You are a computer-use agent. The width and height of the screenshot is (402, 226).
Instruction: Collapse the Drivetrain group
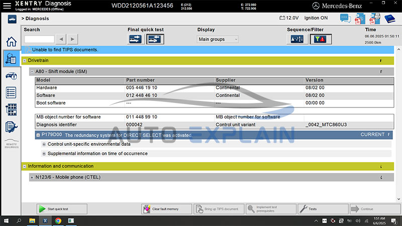coord(24,61)
